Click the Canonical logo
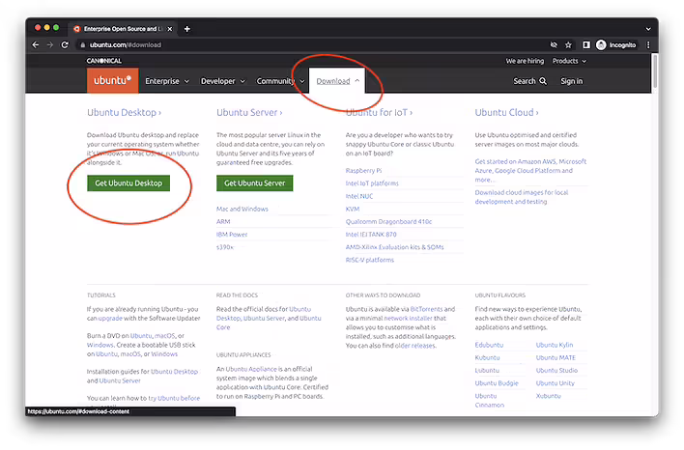 [103, 61]
